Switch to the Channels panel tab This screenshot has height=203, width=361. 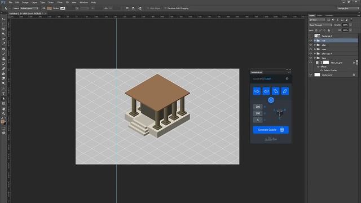(x=329, y=16)
